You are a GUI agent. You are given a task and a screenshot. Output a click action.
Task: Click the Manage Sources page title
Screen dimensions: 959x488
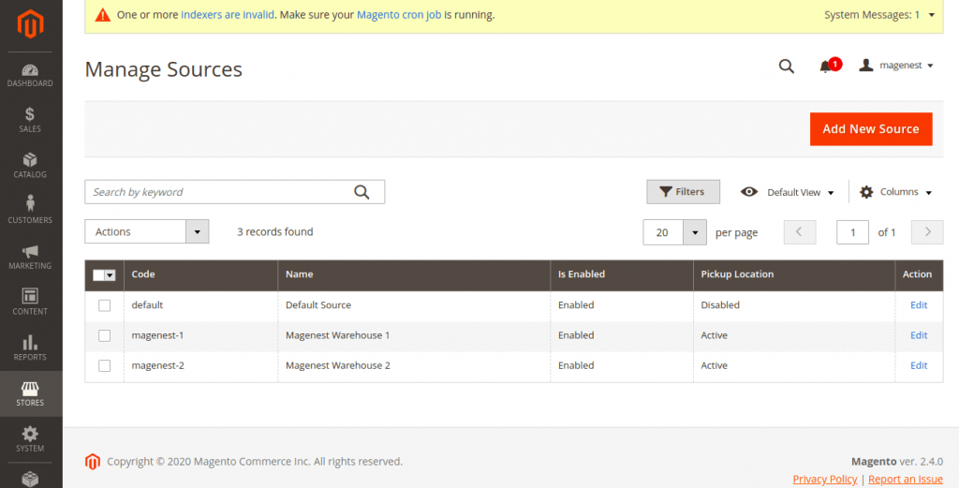tap(163, 69)
